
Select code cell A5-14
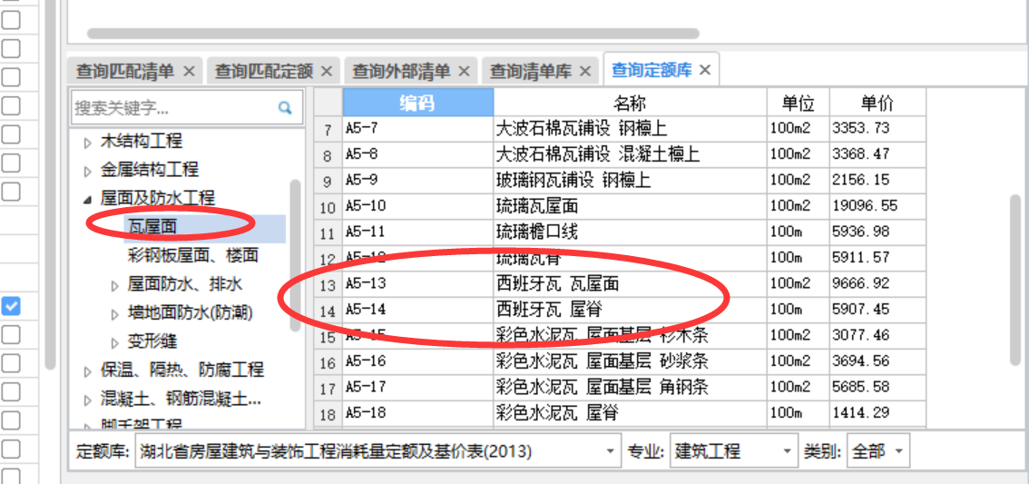point(418,310)
